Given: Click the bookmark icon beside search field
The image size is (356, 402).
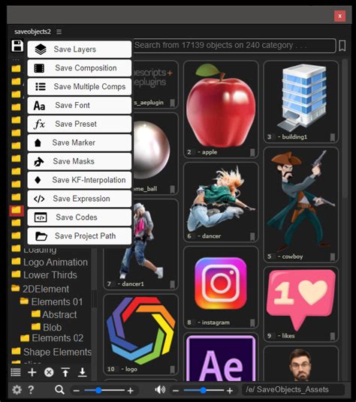Looking at the screenshot, I should click(342, 46).
